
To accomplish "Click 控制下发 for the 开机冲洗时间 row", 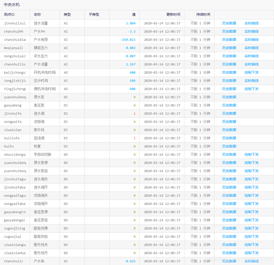I will pos(251,73).
